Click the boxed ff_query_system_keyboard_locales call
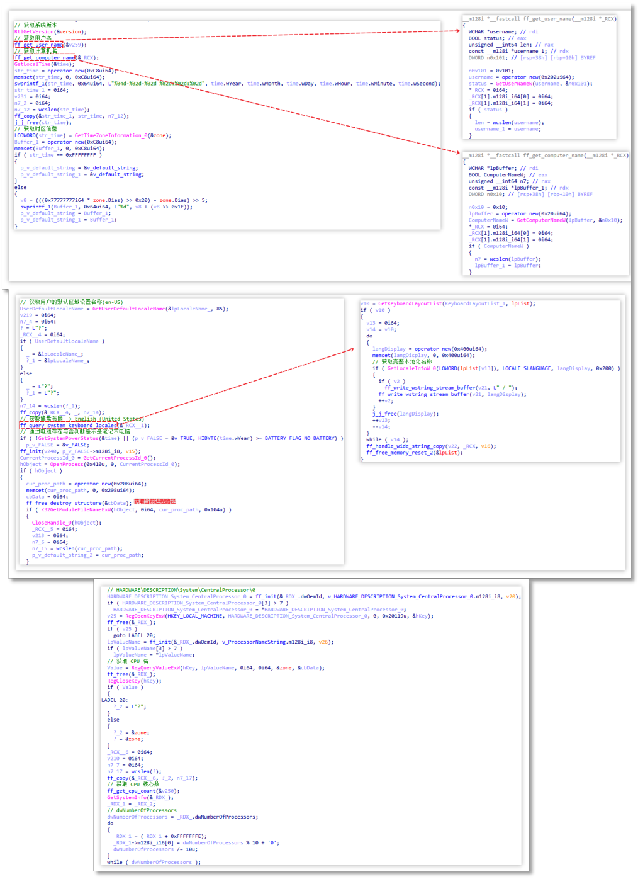 (x=69, y=426)
